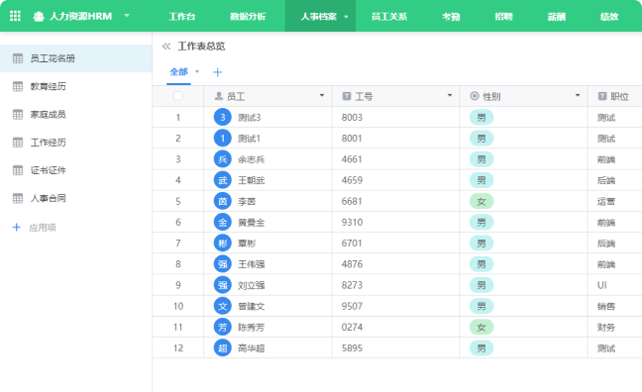The image size is (642, 392).
Task: Click the 性别 column radio-type icon
Action: (x=475, y=96)
